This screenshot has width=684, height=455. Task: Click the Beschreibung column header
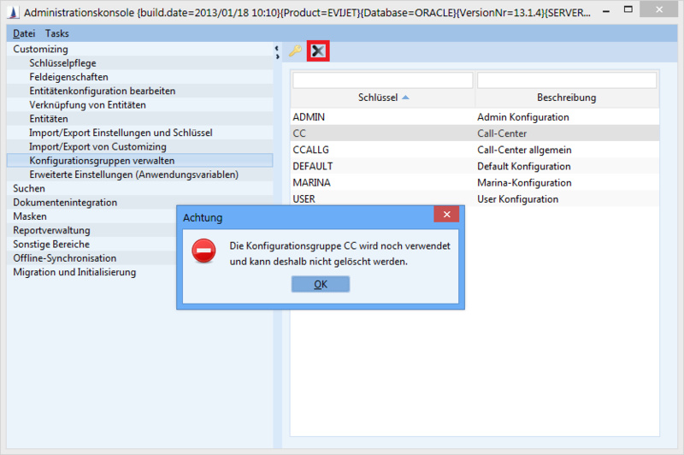[566, 97]
